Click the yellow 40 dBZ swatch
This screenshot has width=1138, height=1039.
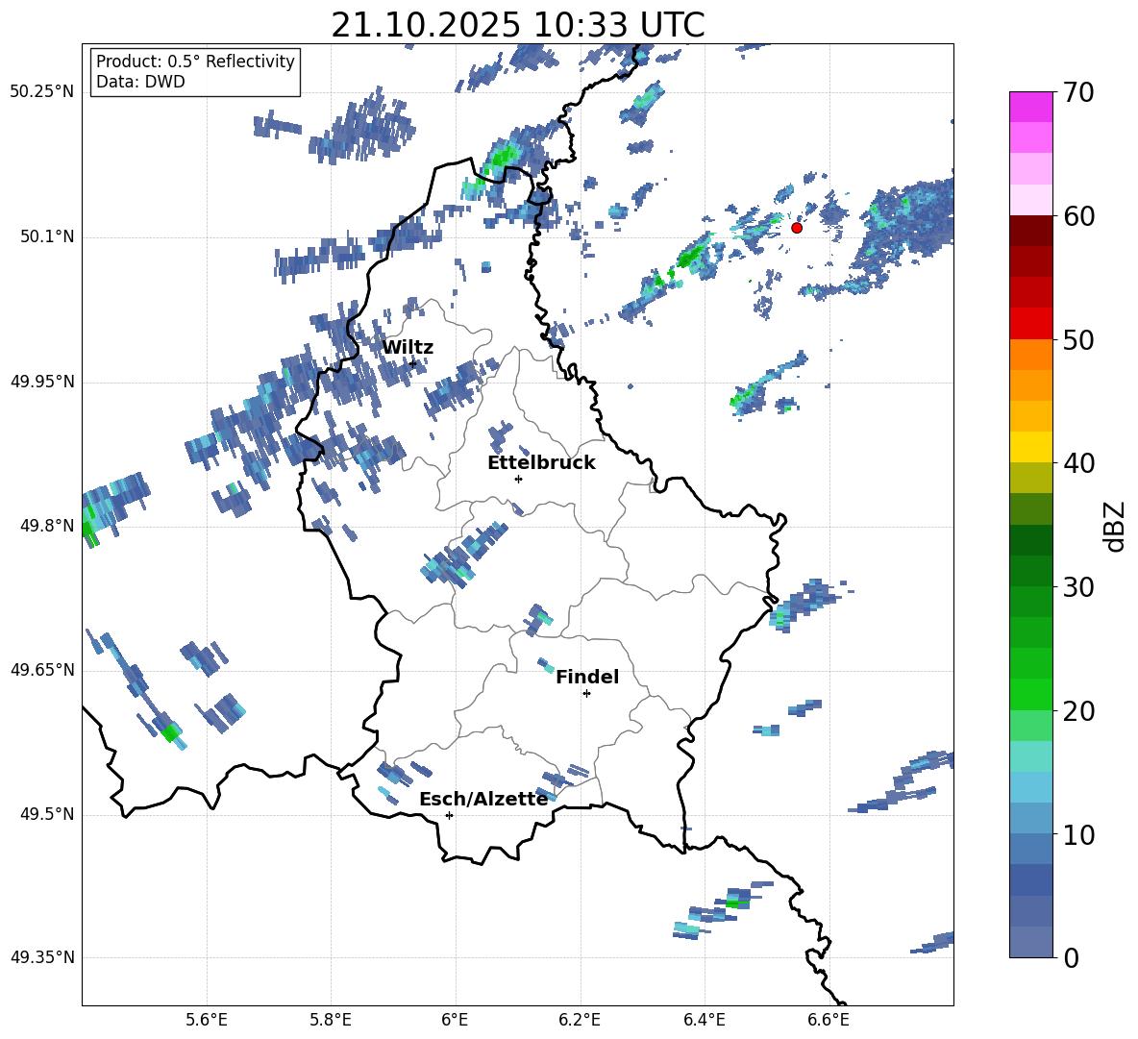pos(1030,447)
